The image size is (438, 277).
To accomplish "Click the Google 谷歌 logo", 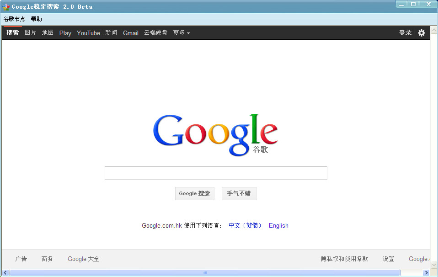I will (215, 134).
